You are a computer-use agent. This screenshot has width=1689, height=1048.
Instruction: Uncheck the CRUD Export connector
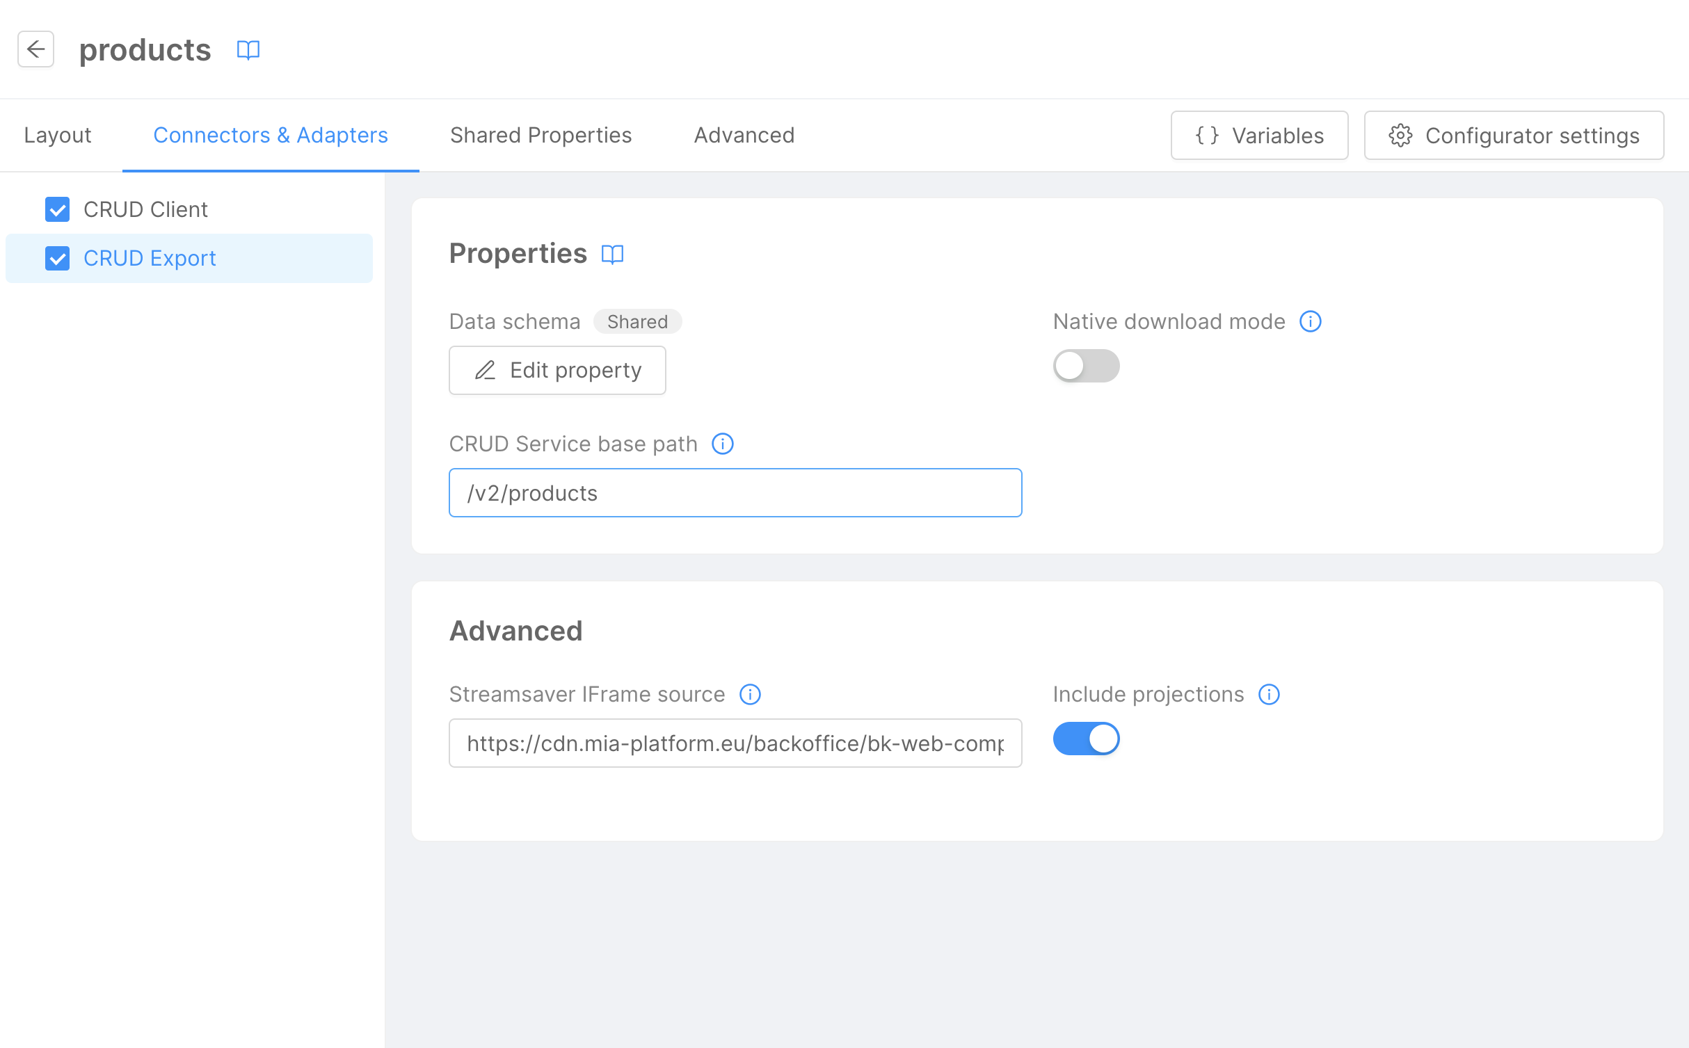coord(58,258)
